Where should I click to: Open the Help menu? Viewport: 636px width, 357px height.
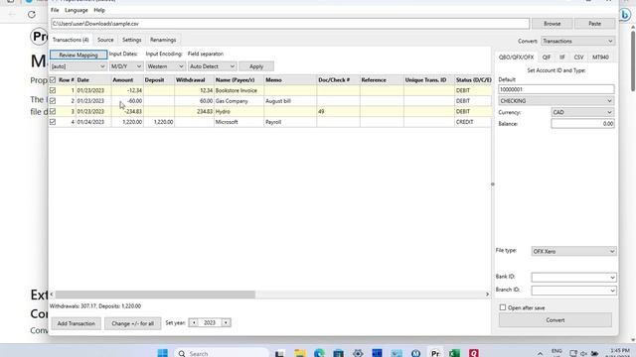pos(99,10)
